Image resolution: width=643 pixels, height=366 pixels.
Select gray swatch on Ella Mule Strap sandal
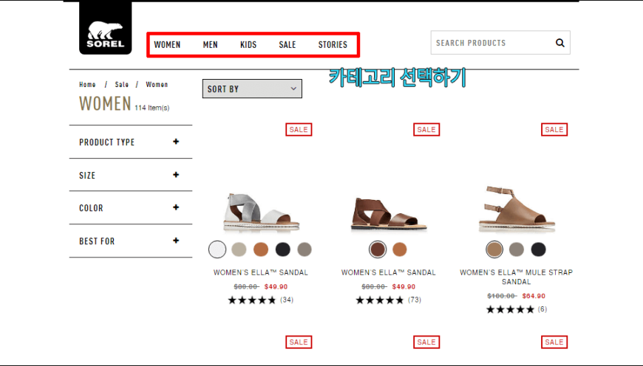pos(517,249)
